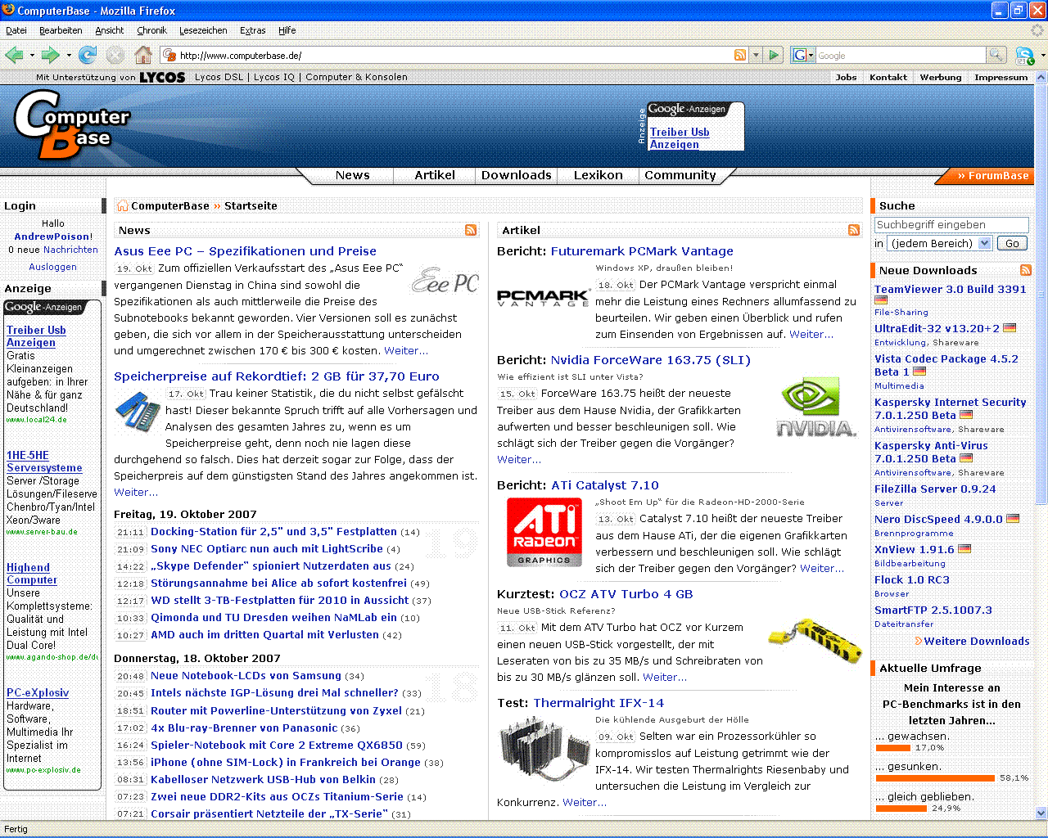Open the Eee PC logo image
Image resolution: width=1048 pixels, height=838 pixels.
click(445, 282)
